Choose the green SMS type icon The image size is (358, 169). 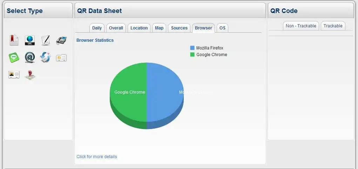[14, 58]
